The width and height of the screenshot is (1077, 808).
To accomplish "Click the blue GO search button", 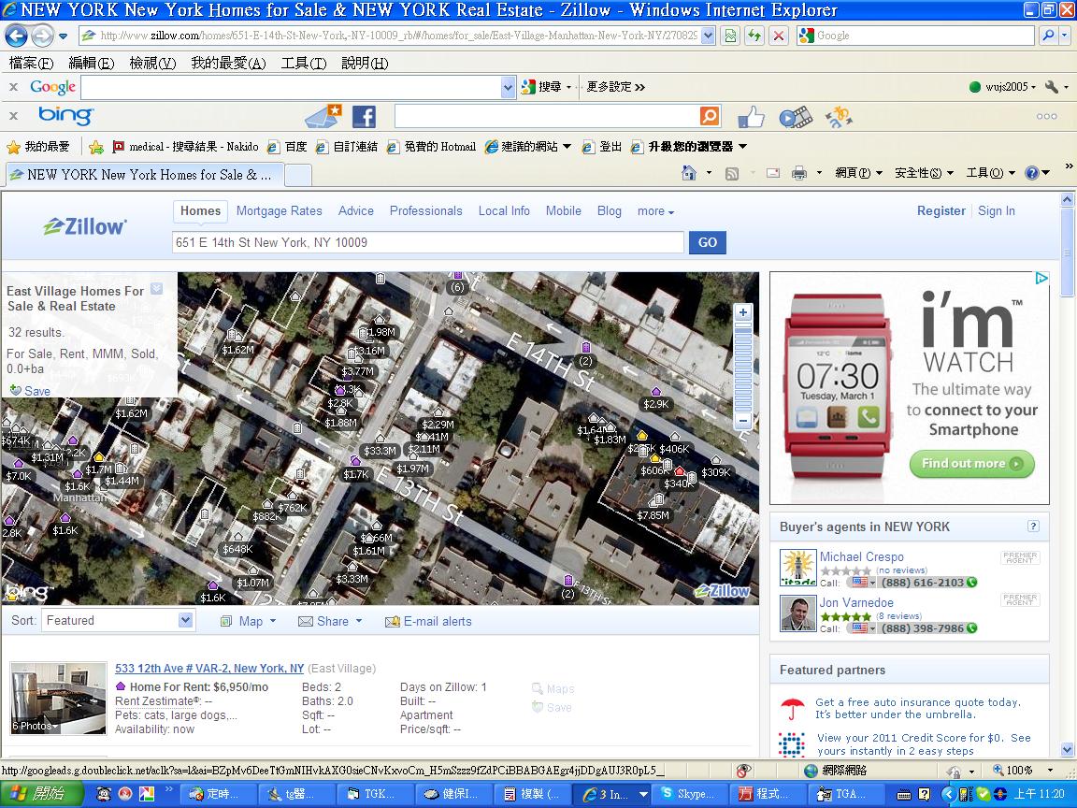I will 708,242.
